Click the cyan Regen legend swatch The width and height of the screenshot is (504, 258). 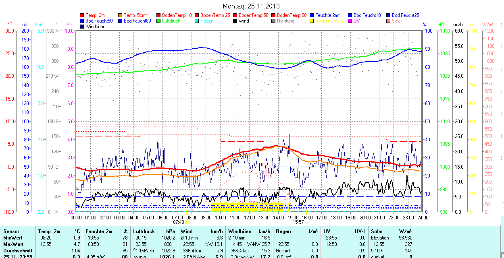197,21
